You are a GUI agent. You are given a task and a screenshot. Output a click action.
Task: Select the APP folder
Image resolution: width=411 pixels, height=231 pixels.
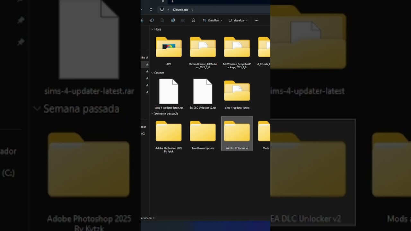169,51
